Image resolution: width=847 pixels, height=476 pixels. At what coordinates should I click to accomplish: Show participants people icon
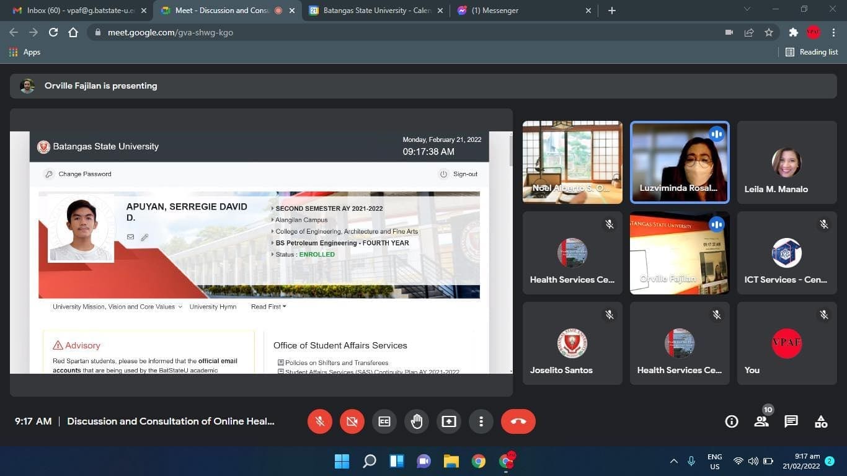[761, 421]
